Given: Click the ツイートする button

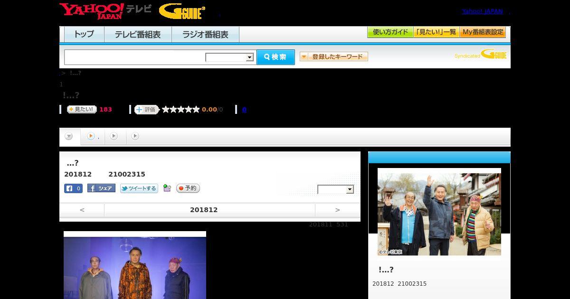Looking at the screenshot, I should (139, 188).
